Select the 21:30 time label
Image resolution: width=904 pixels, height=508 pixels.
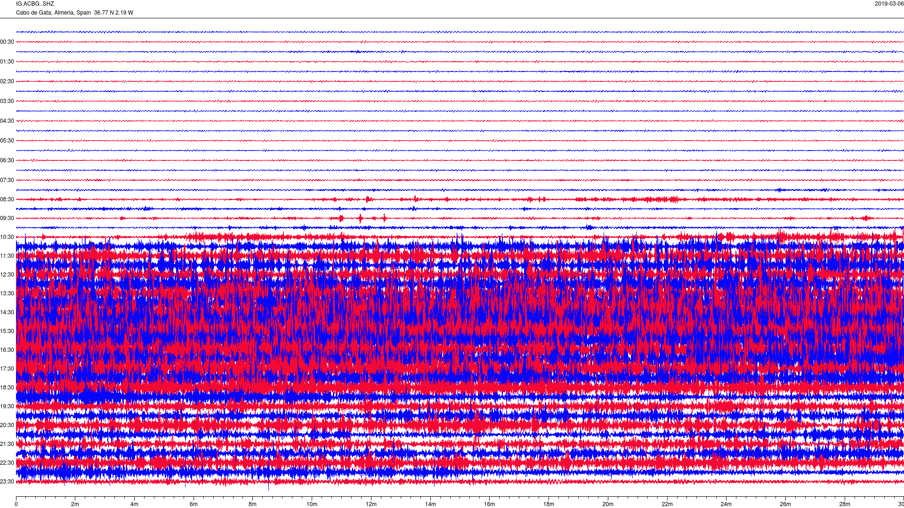[x=7, y=444]
